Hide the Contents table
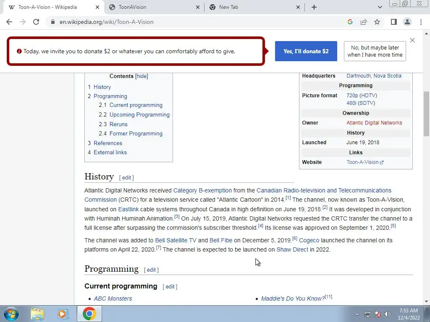Viewport: 430px width, 322px height. [x=142, y=76]
